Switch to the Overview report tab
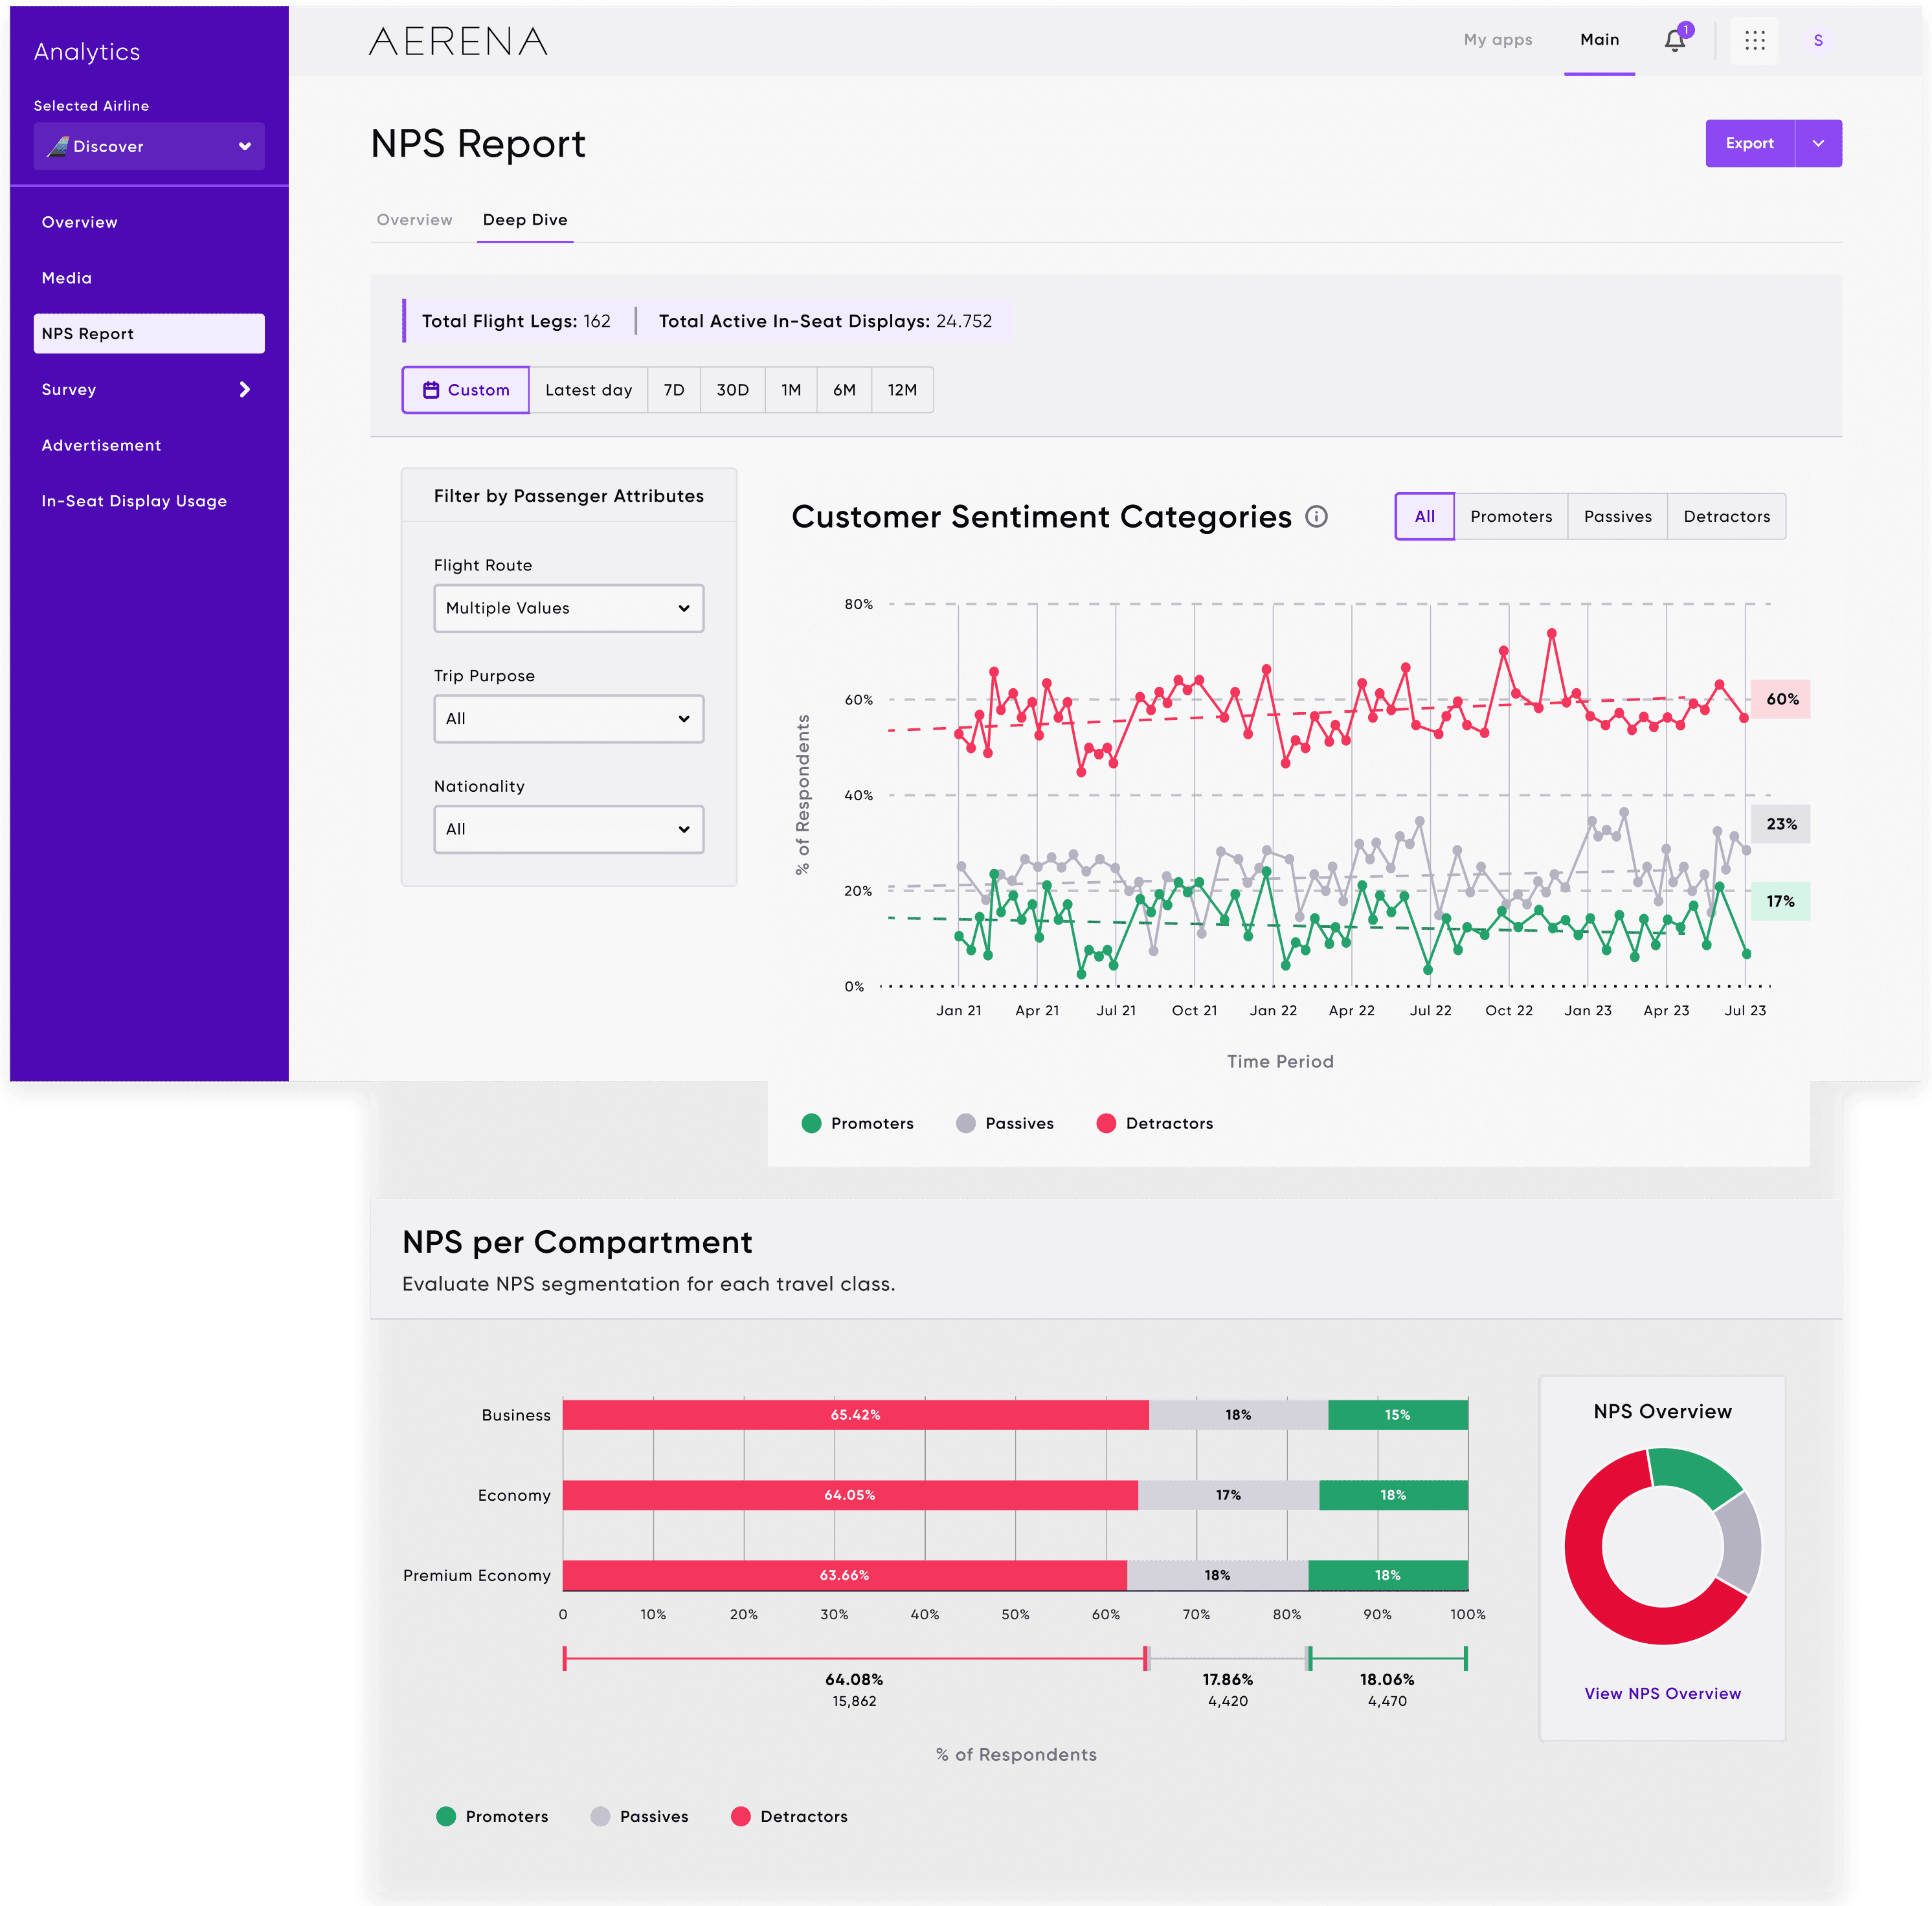Viewport: 1932px width, 1906px height. pyautogui.click(x=414, y=220)
